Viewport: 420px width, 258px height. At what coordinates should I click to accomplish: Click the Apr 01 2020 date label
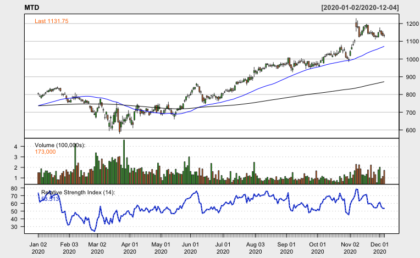pyautogui.click(x=130, y=248)
